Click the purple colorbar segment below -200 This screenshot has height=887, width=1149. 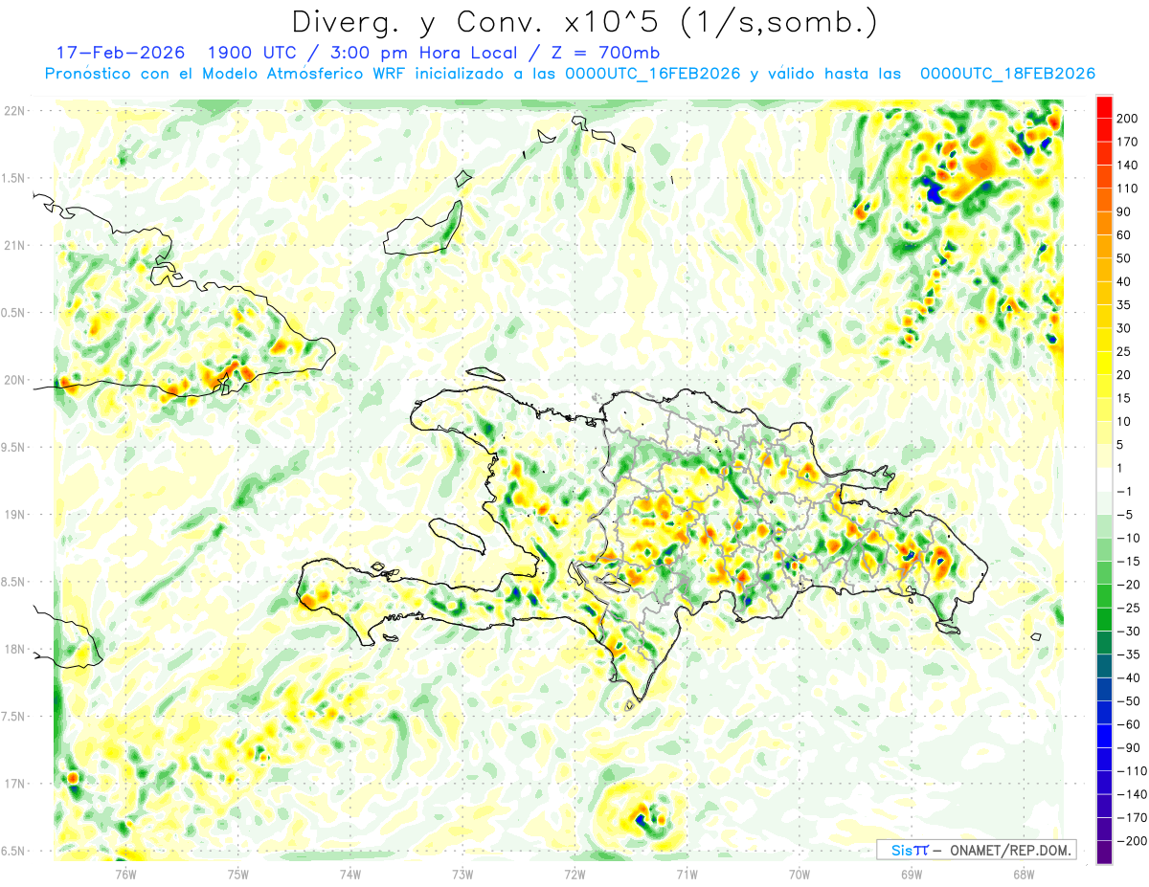(x=1104, y=853)
